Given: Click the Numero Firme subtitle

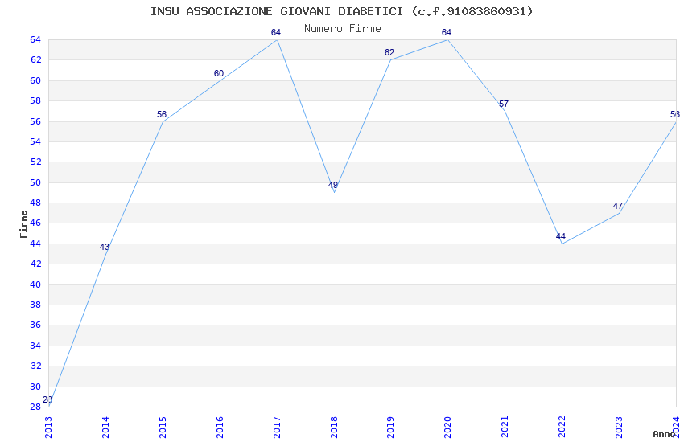Looking at the screenshot, I should coord(343,29).
